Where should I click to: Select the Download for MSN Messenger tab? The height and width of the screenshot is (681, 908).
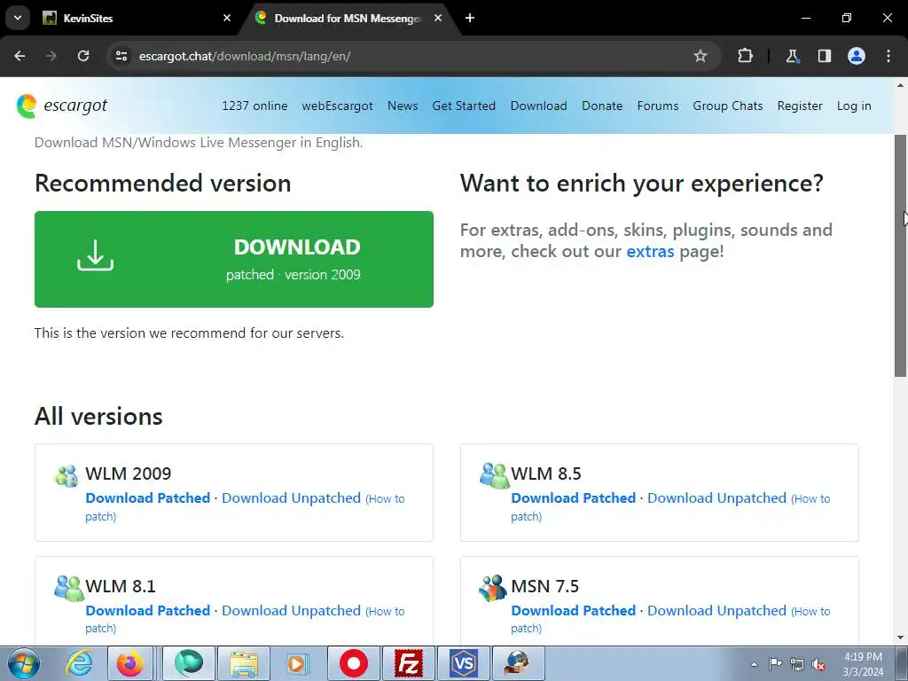click(349, 18)
